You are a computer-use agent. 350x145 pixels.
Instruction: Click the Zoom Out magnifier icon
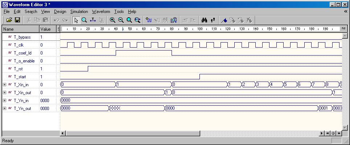point(121,20)
